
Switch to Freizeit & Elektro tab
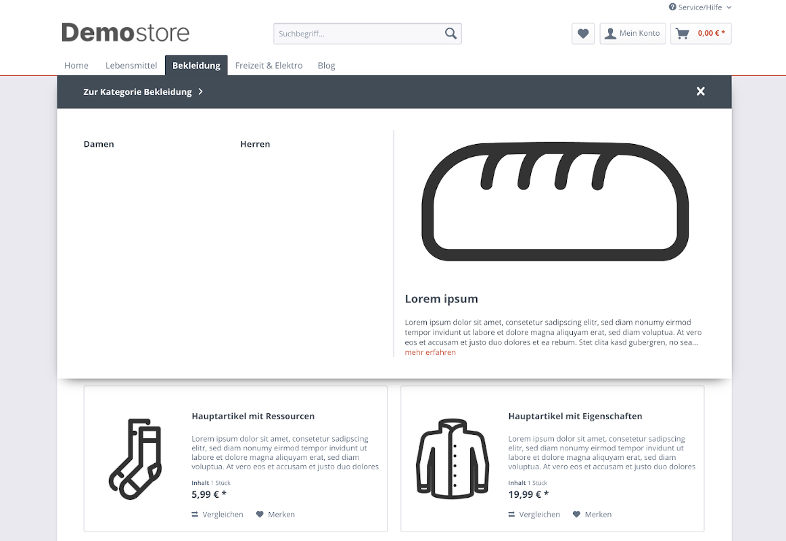pos(269,66)
